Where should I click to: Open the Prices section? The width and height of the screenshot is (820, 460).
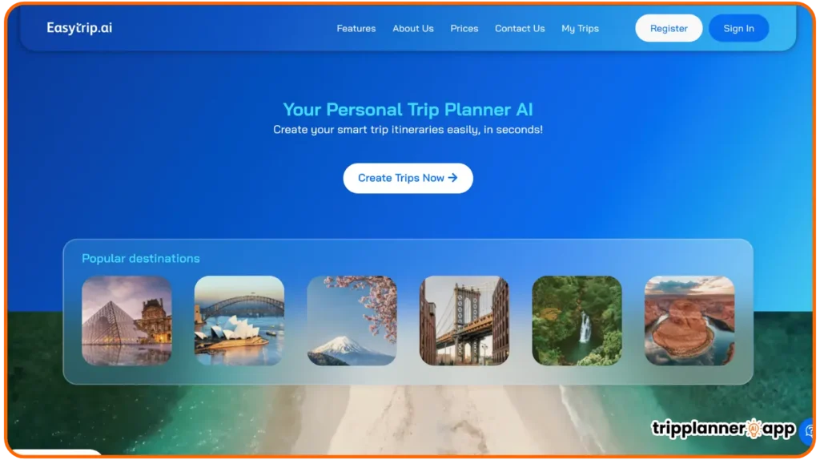[464, 29]
